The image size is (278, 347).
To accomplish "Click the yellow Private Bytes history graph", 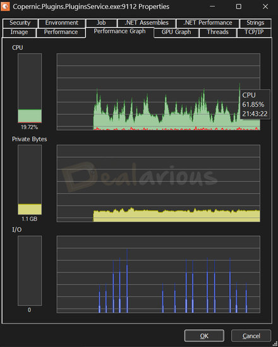I will point(159,183).
